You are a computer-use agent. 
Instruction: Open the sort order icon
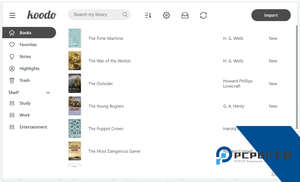point(148,15)
